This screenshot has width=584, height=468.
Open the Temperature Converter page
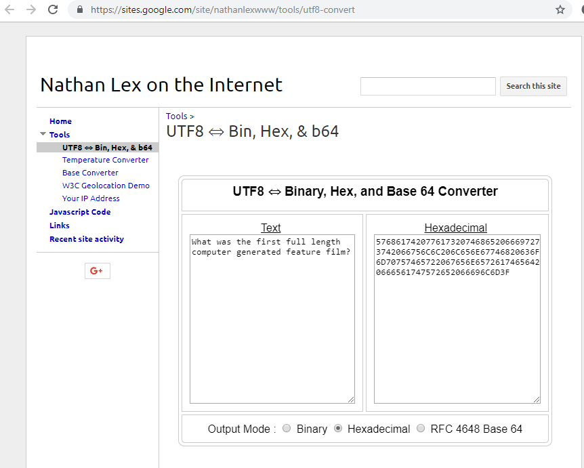pyautogui.click(x=106, y=160)
